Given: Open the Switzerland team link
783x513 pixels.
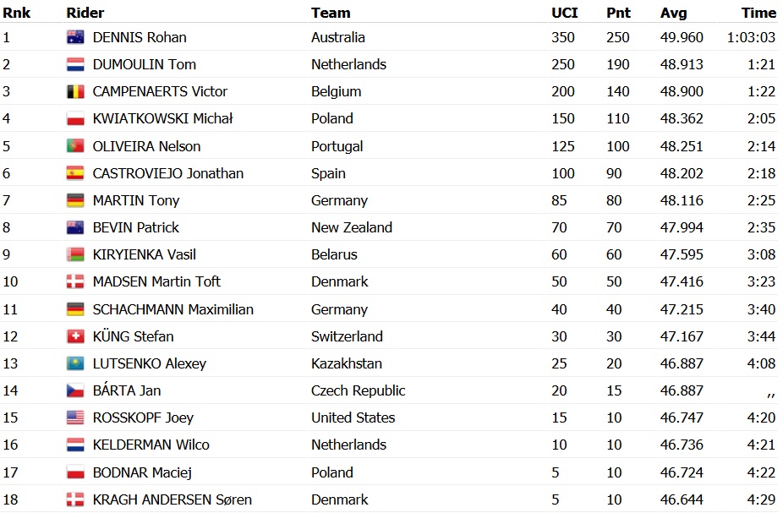Looking at the screenshot, I should (347, 336).
